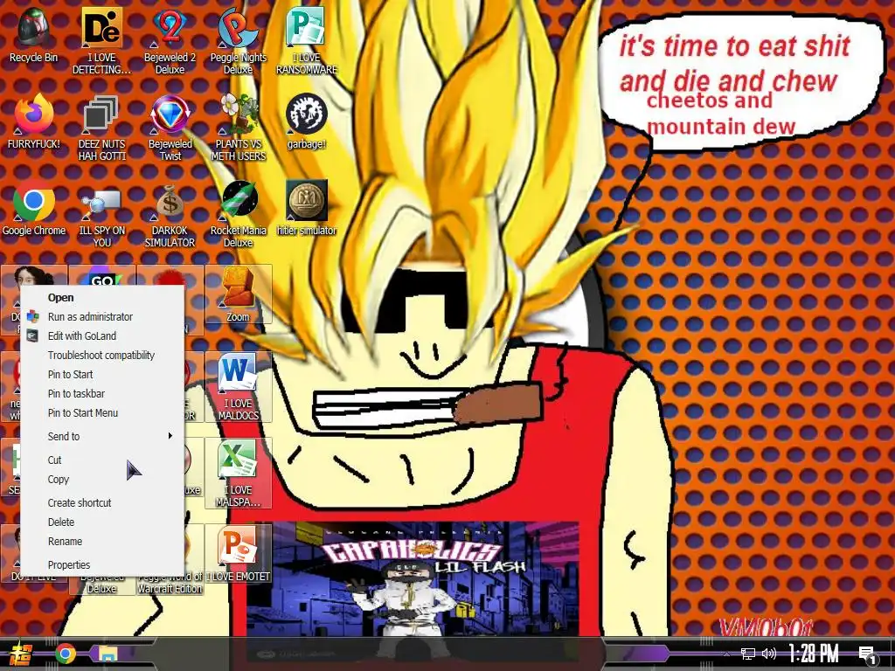
Task: Open File Explorer from the taskbar
Action: tap(108, 654)
